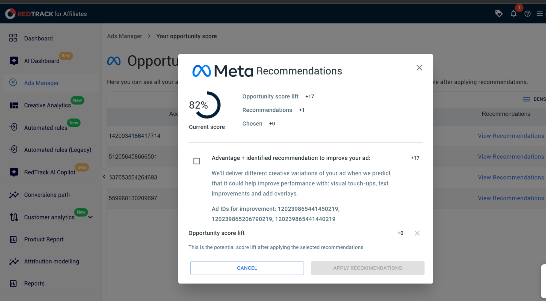Click the Chosen +0 label
546x301 pixels.
click(258, 124)
